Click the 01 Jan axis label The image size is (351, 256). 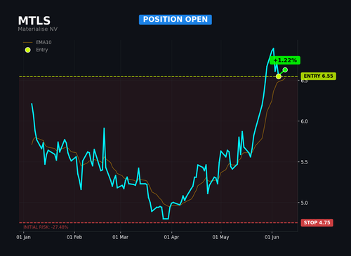pyautogui.click(x=23, y=237)
